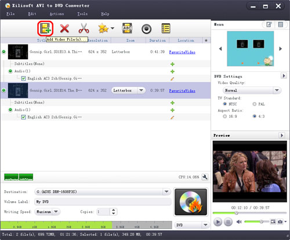Open FavoriteVideo location link for S01E13
290x240 pixels.
tap(182, 52)
